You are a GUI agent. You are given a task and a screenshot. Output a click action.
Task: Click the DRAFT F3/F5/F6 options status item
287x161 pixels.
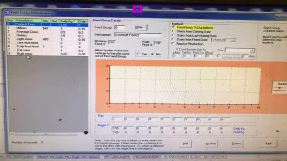68,157
